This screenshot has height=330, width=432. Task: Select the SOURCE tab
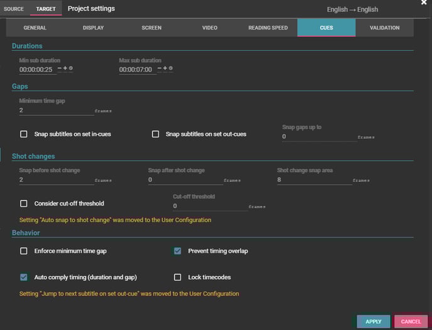coord(14,9)
